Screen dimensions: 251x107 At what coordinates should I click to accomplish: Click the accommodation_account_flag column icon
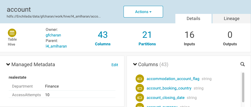(140, 79)
